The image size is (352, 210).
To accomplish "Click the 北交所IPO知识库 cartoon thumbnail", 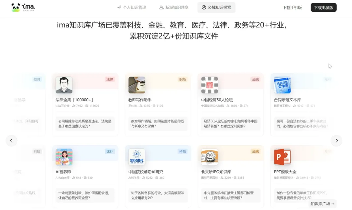I will click(x=210, y=157).
